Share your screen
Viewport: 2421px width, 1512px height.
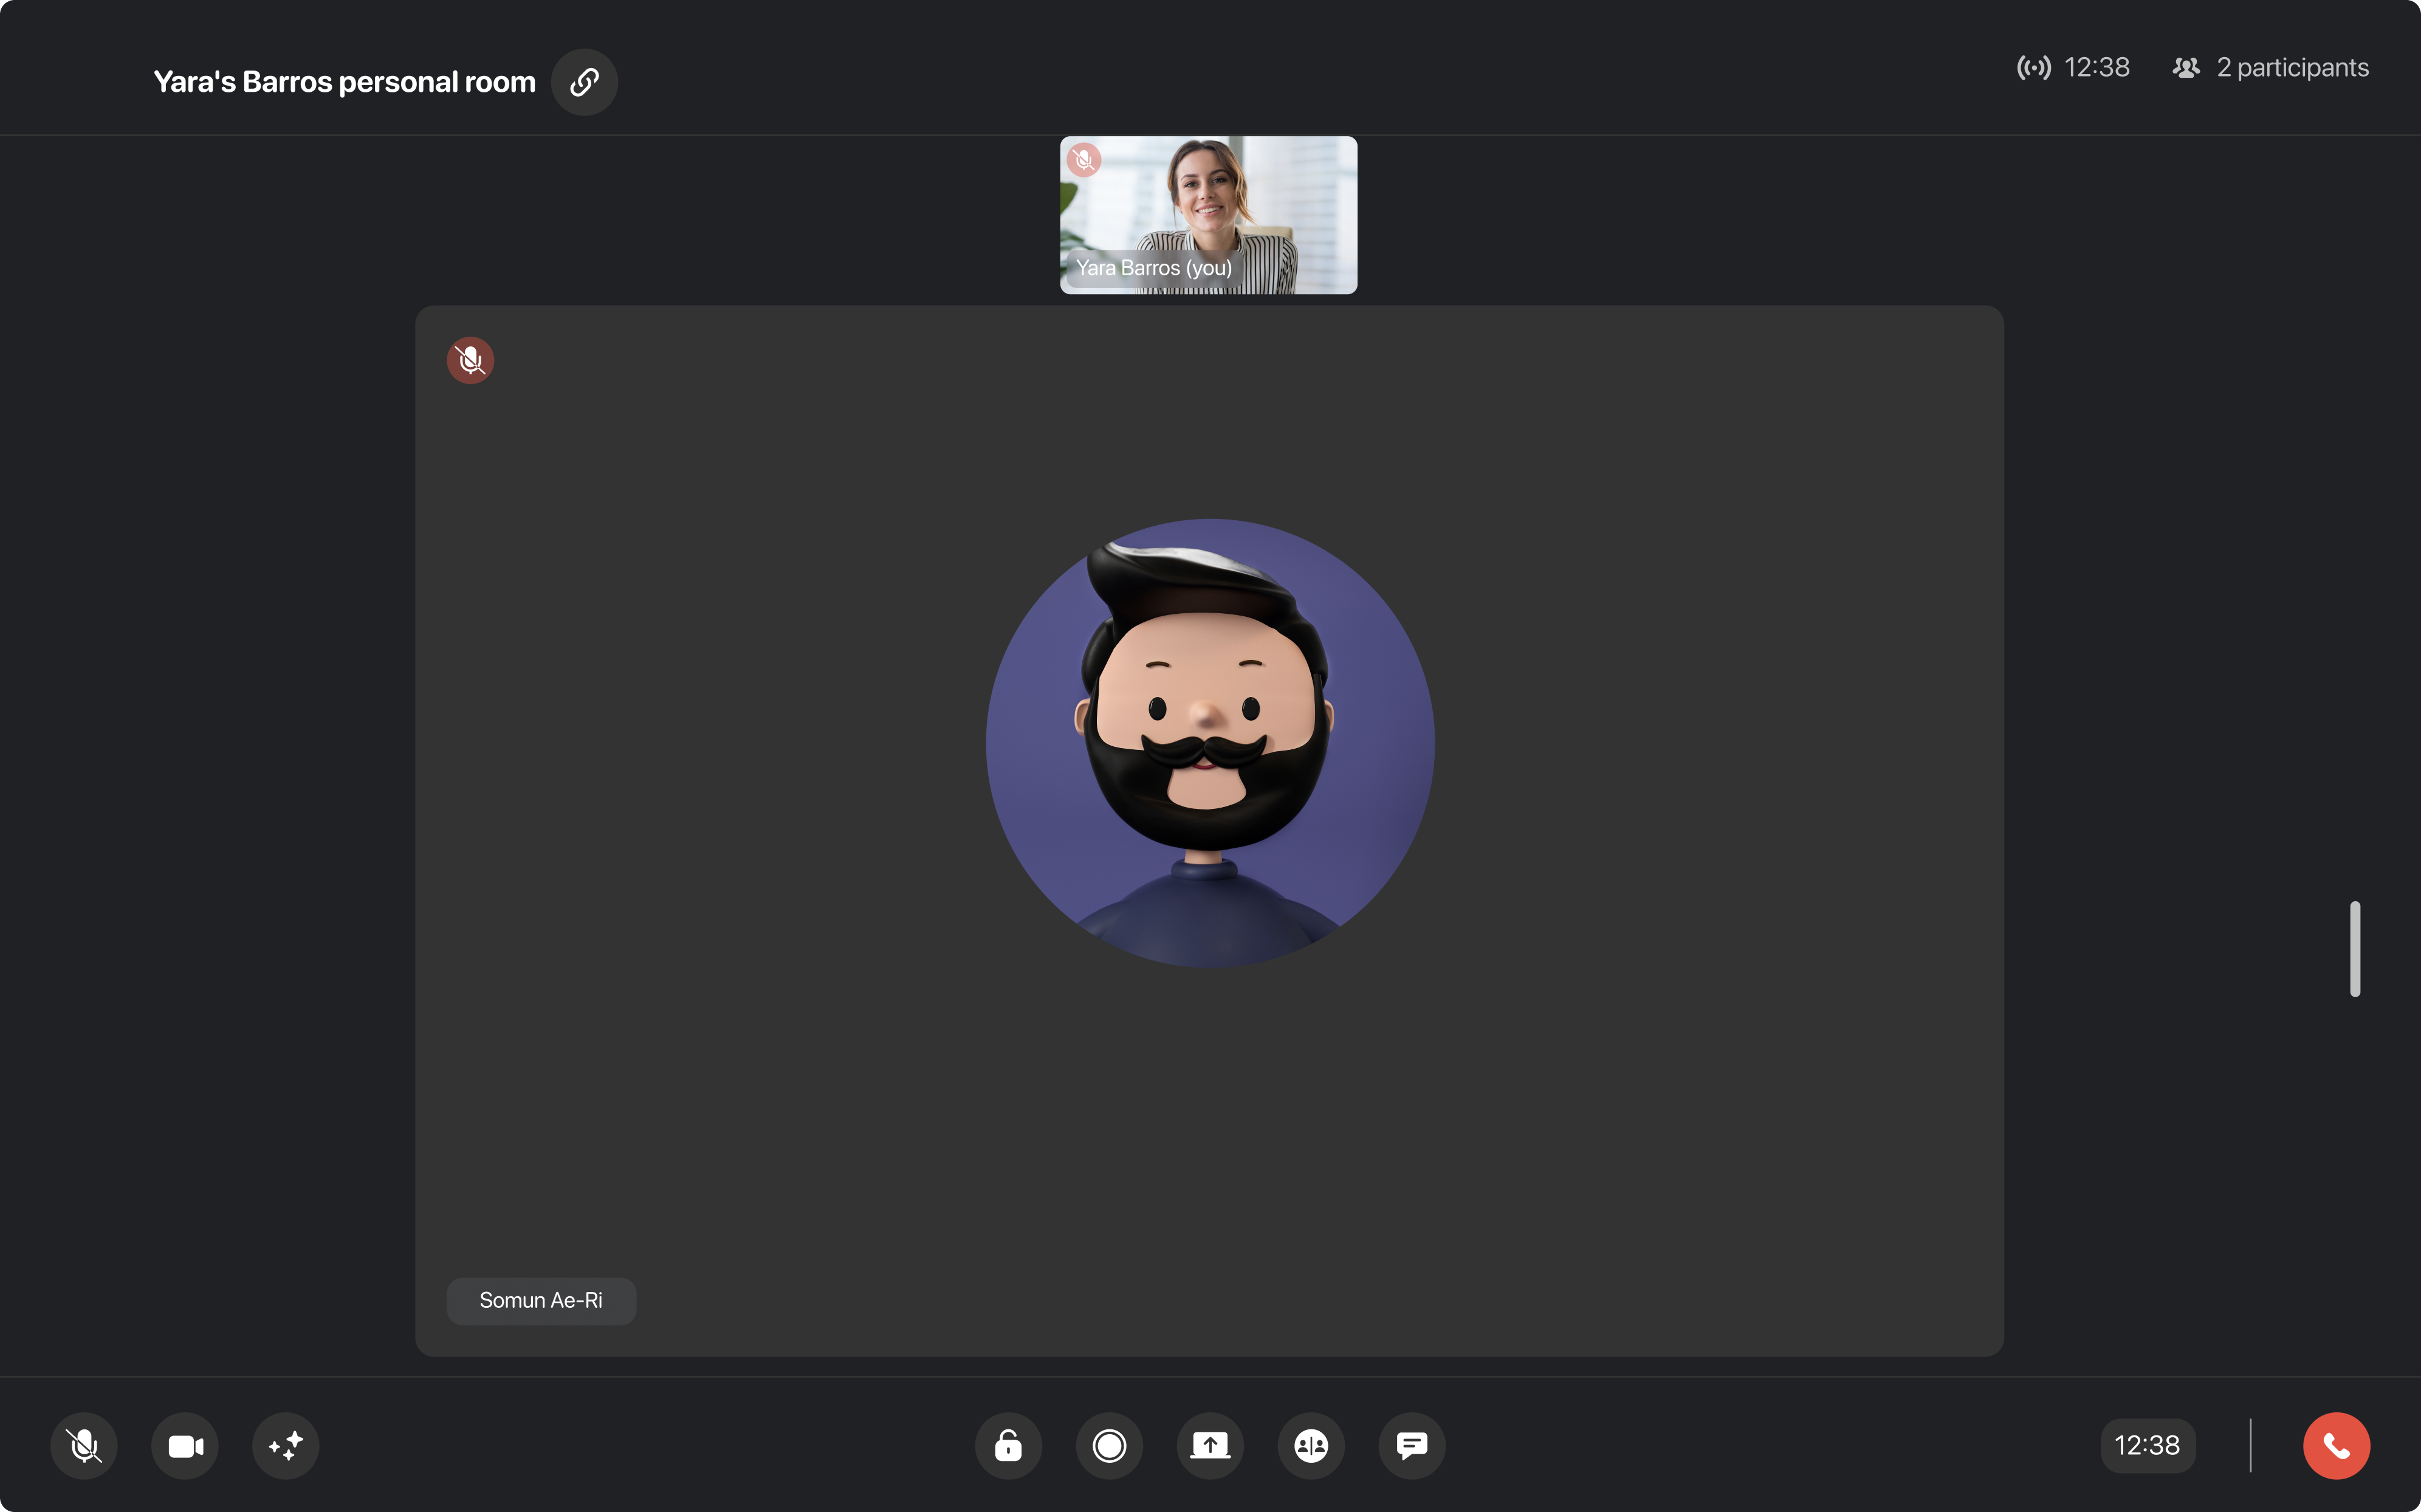click(1210, 1445)
